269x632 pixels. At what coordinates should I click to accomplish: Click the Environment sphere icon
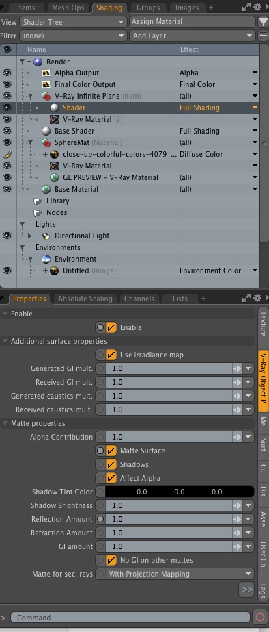click(x=46, y=260)
